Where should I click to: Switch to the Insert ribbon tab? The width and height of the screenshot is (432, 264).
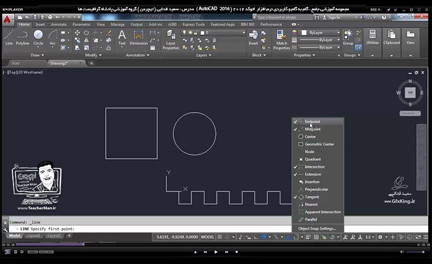tap(40, 24)
